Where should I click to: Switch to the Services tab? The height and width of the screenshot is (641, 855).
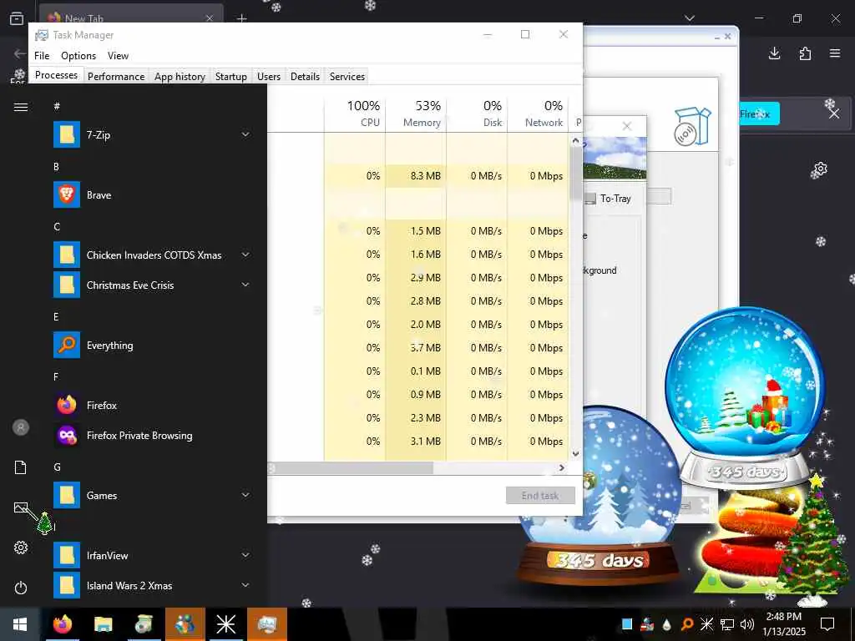pos(347,76)
